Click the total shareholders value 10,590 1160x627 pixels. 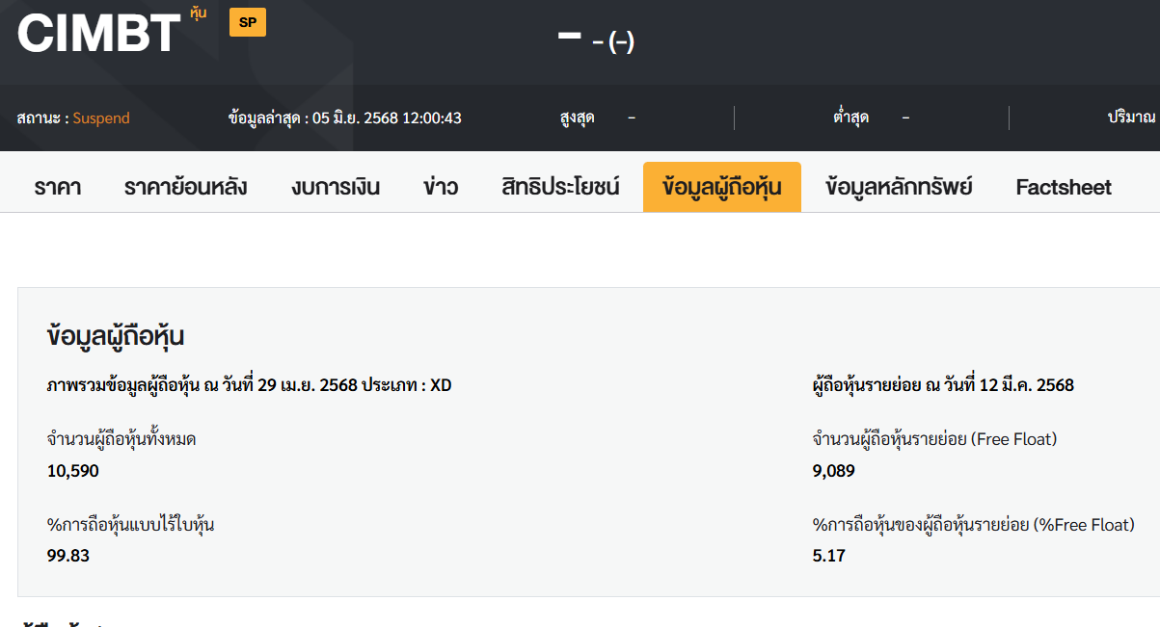pos(73,471)
